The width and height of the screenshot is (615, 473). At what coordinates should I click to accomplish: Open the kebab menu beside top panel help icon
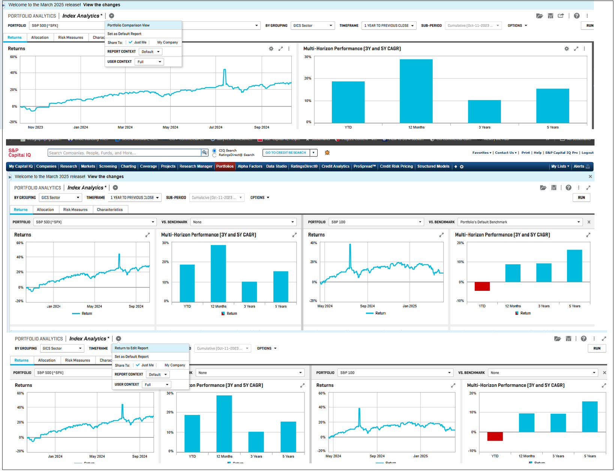tap(587, 16)
